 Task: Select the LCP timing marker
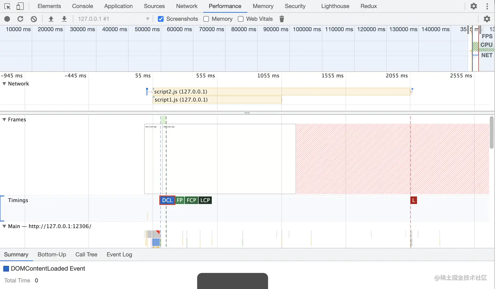(205, 200)
